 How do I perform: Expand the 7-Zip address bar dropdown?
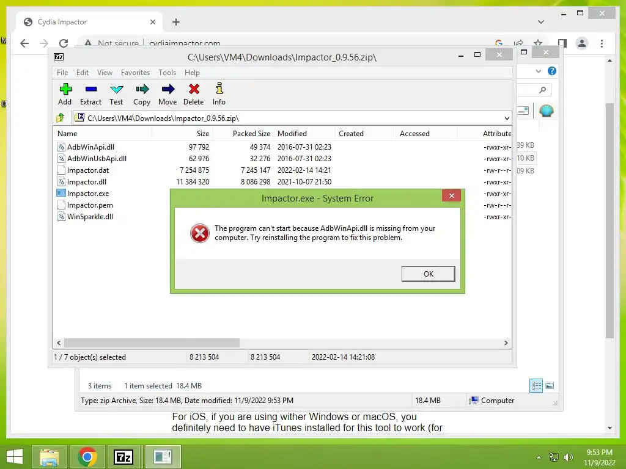pos(507,118)
